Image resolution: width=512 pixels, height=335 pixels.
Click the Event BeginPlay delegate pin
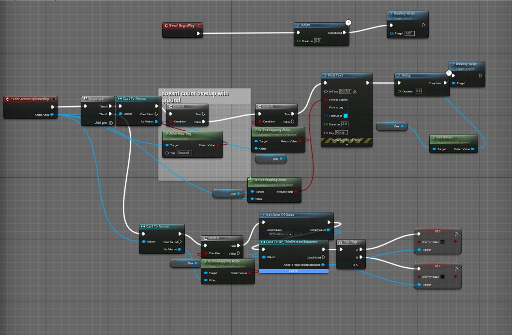tap(199, 26)
